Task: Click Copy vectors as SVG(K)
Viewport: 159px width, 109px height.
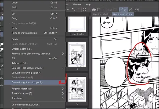Action: (34, 23)
